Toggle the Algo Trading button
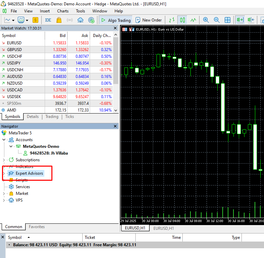The height and width of the screenshot is (258, 264). point(116,20)
